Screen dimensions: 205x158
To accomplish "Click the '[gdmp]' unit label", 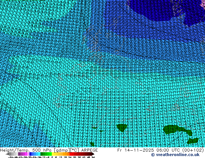I will 61,150.
